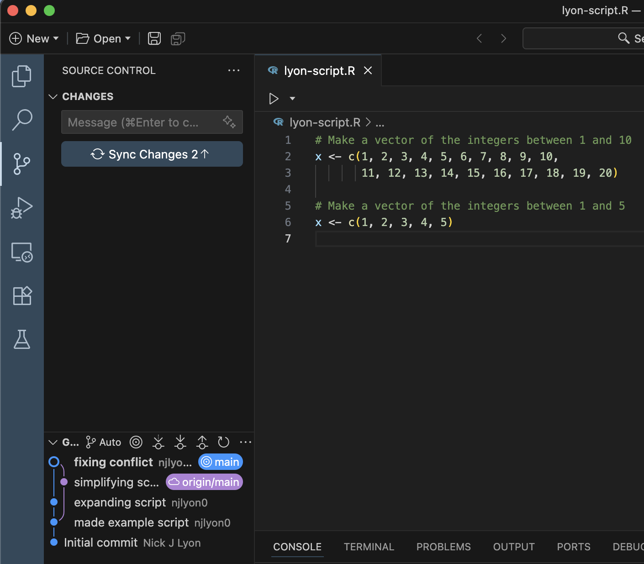Toggle Auto repository selection in the graph
644x564 pixels.
pyautogui.click(x=103, y=442)
